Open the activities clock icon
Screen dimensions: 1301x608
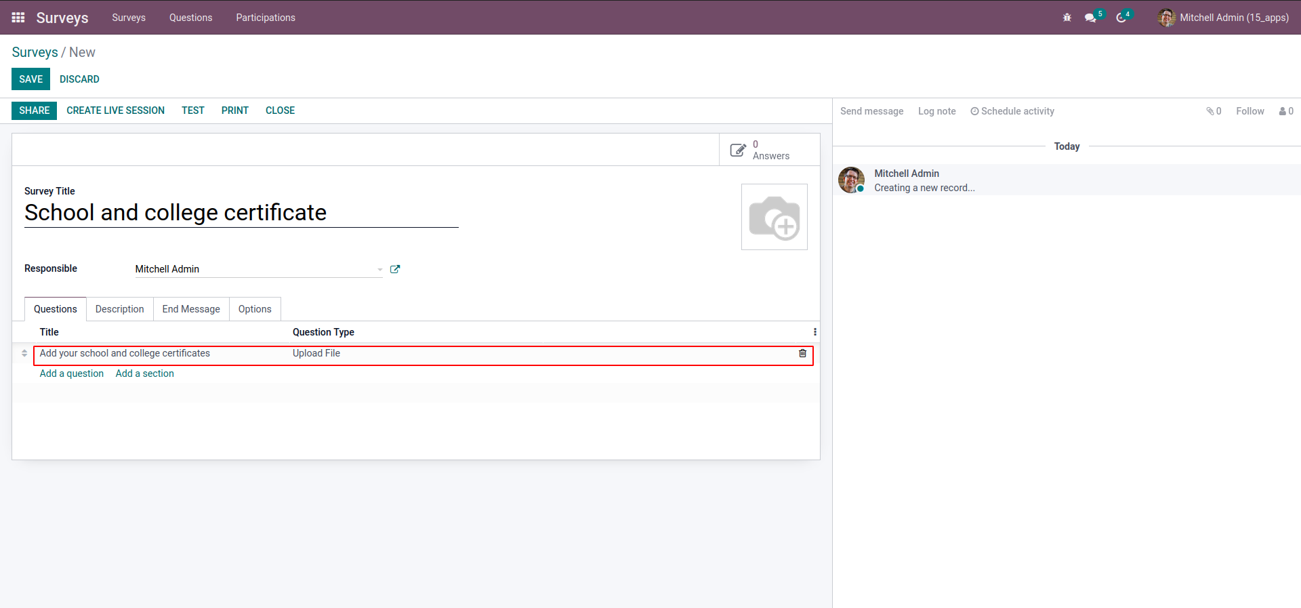coord(1121,18)
